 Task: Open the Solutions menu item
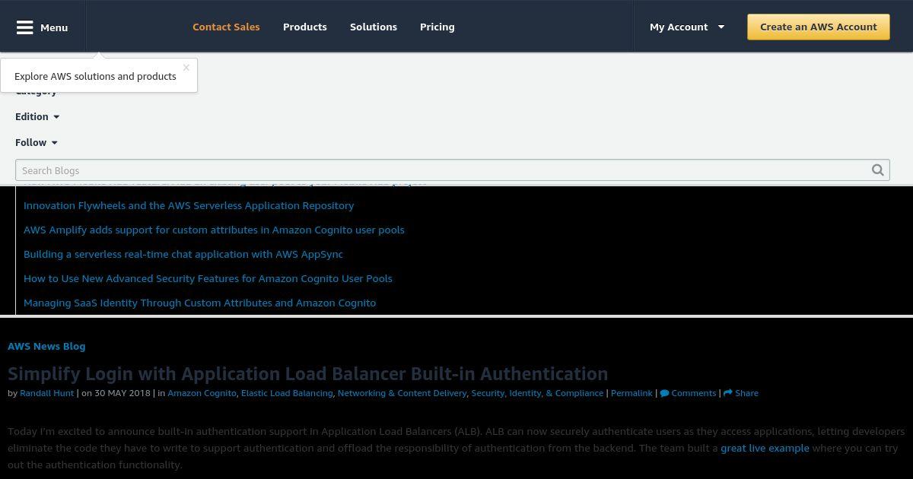pos(373,27)
